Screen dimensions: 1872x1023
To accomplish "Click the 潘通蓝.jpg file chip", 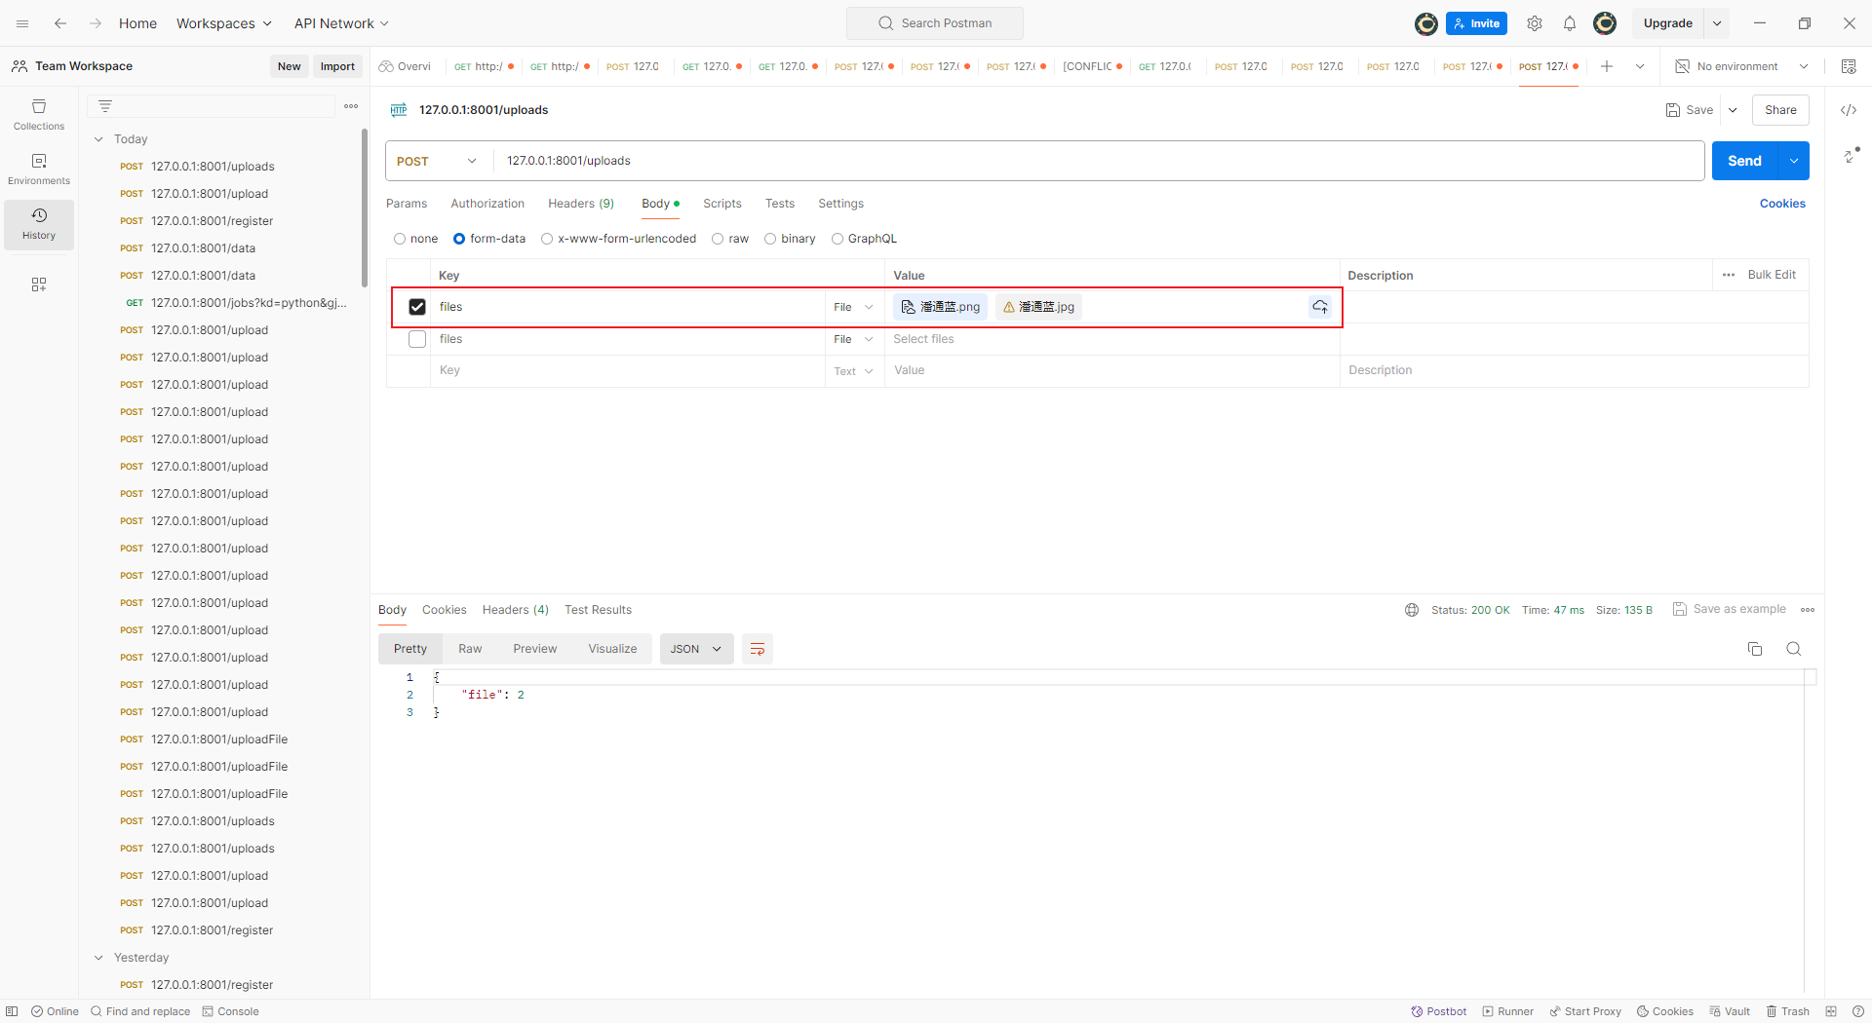I will pyautogui.click(x=1039, y=307).
